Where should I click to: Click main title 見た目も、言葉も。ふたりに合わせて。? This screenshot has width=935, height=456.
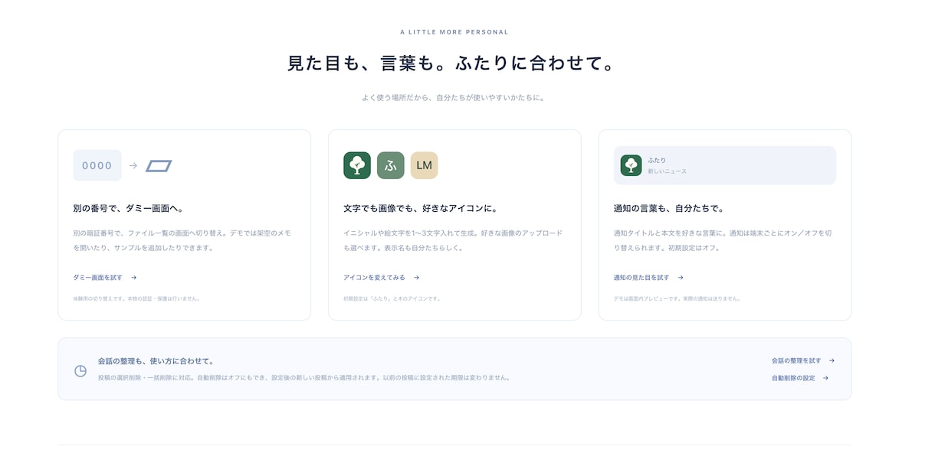[453, 64]
